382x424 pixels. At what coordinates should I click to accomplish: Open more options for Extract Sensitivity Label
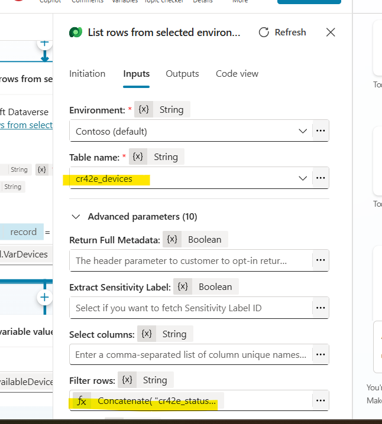click(321, 308)
